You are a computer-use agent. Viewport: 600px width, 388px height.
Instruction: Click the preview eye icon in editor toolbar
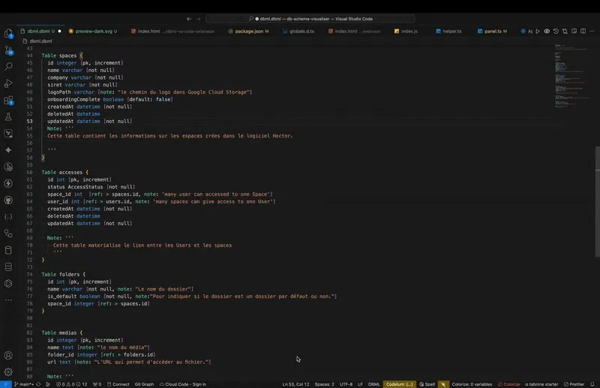coord(547,32)
